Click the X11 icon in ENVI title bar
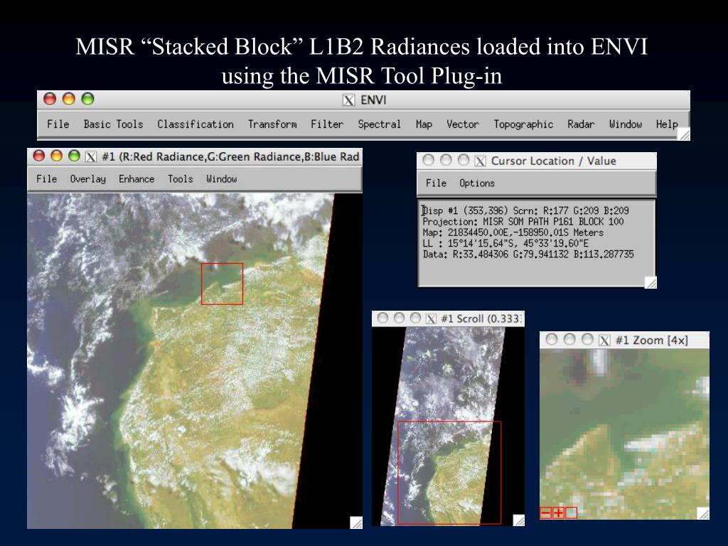This screenshot has height=546, width=728. (348, 100)
